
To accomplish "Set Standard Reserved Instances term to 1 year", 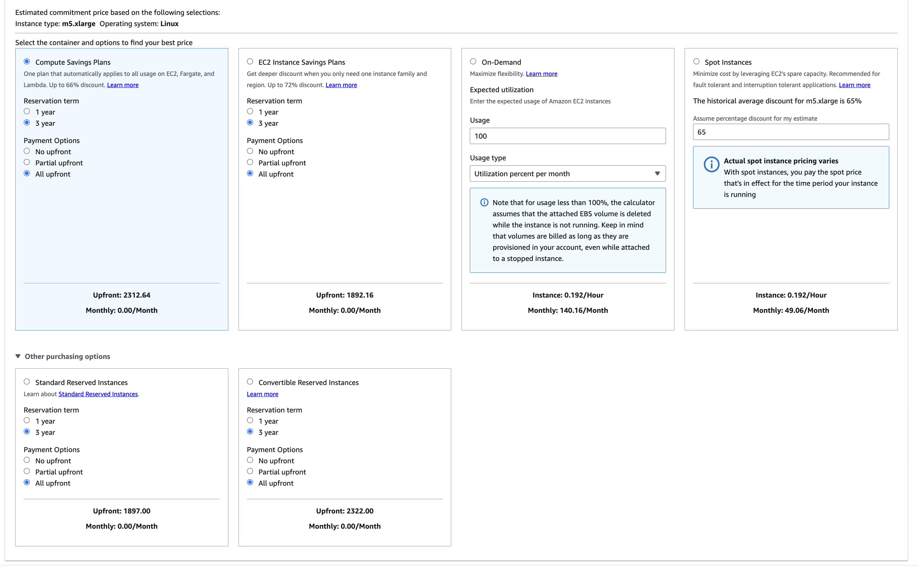I will click(27, 420).
